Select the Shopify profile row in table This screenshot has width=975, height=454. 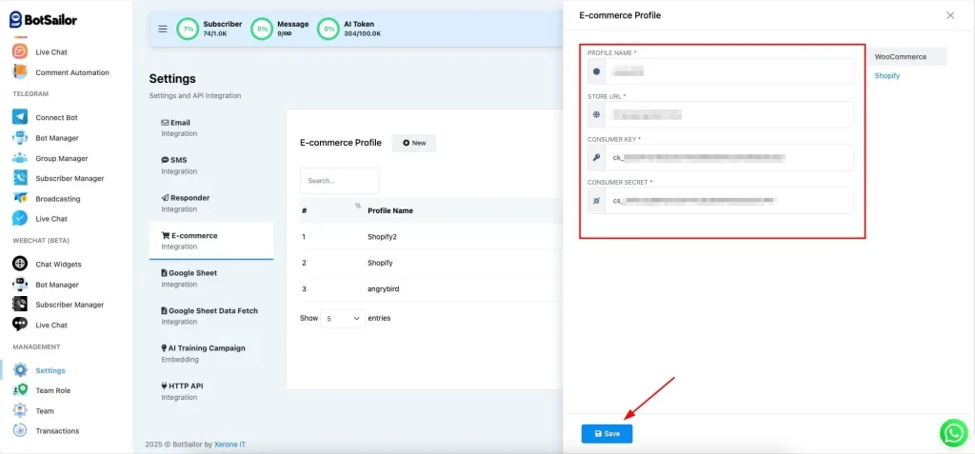(432, 263)
